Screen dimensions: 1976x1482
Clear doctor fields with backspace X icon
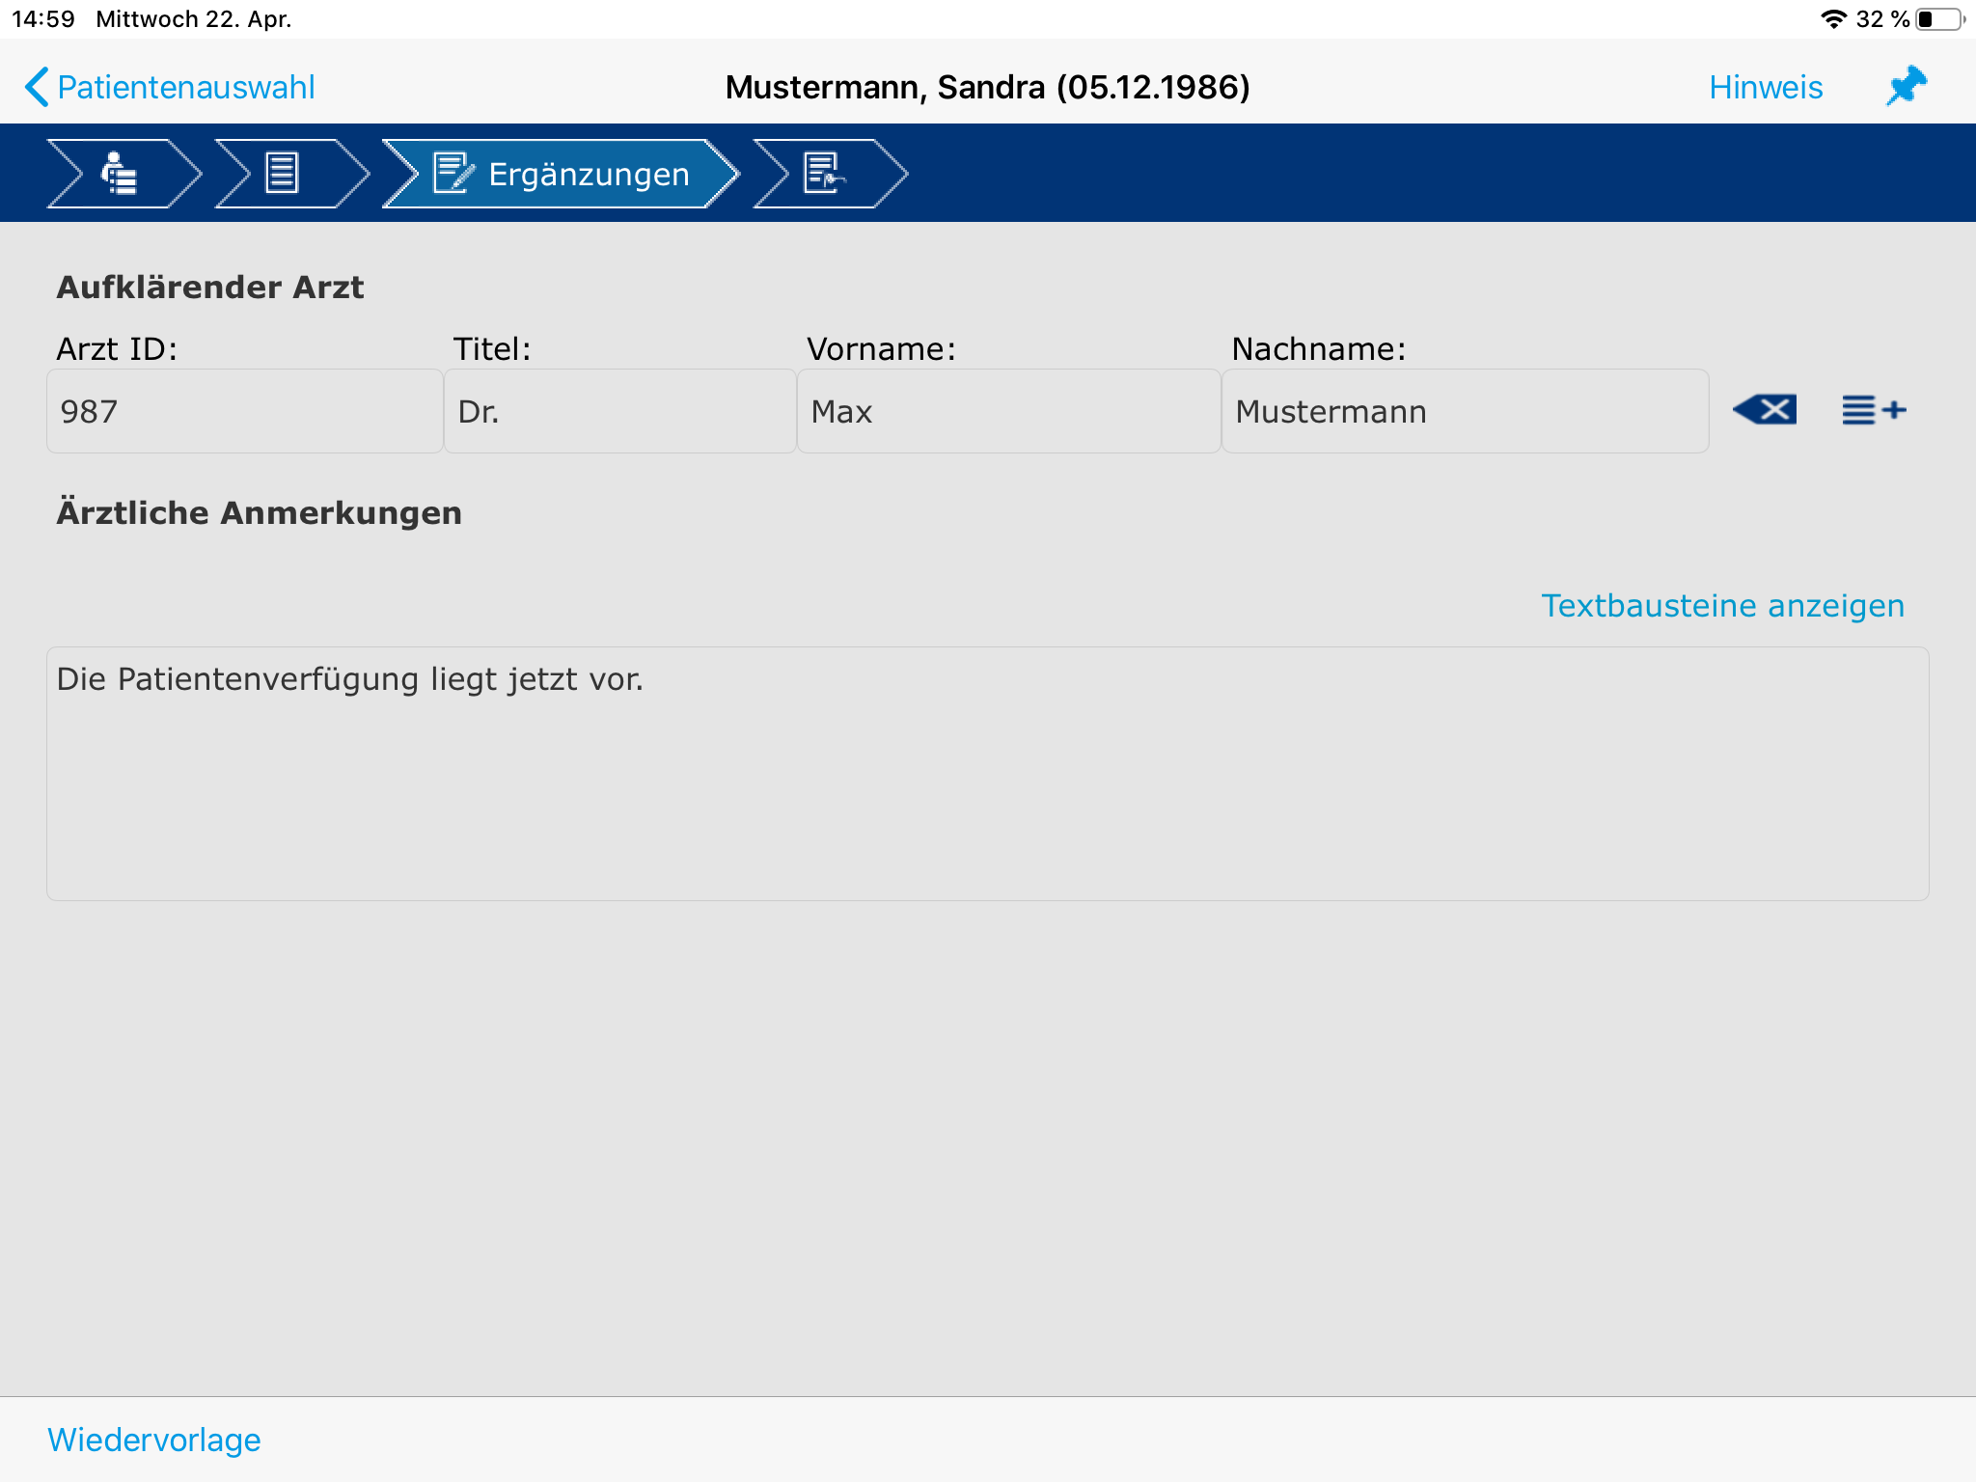point(1765,410)
